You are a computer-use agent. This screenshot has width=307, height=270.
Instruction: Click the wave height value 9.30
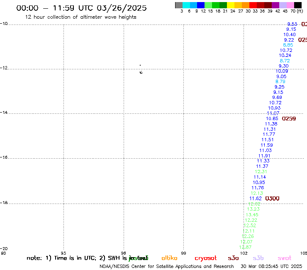[x=283, y=66]
